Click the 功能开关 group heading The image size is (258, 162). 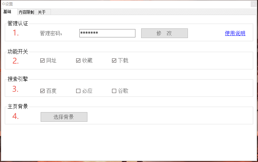(18, 51)
